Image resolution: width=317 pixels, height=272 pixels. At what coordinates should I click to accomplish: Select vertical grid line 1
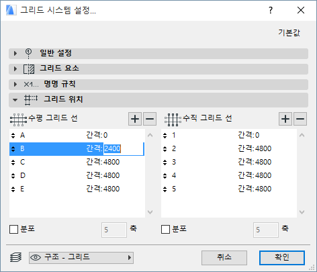(229, 136)
